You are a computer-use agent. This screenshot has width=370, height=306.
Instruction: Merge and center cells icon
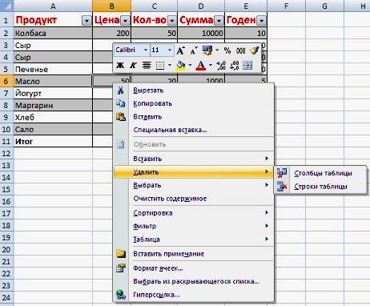click(247, 66)
